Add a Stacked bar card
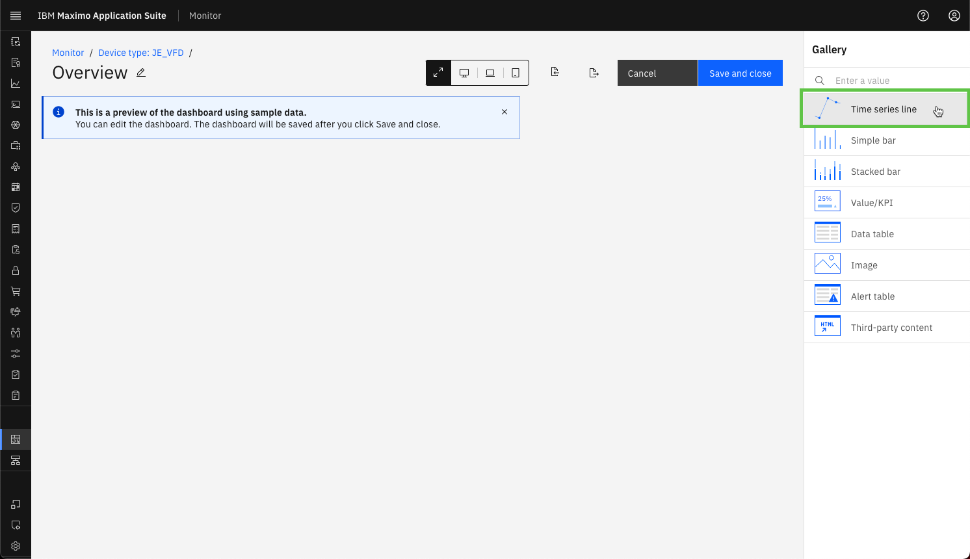This screenshot has width=970, height=559. click(887, 172)
